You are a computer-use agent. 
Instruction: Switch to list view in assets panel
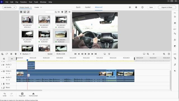59,12
